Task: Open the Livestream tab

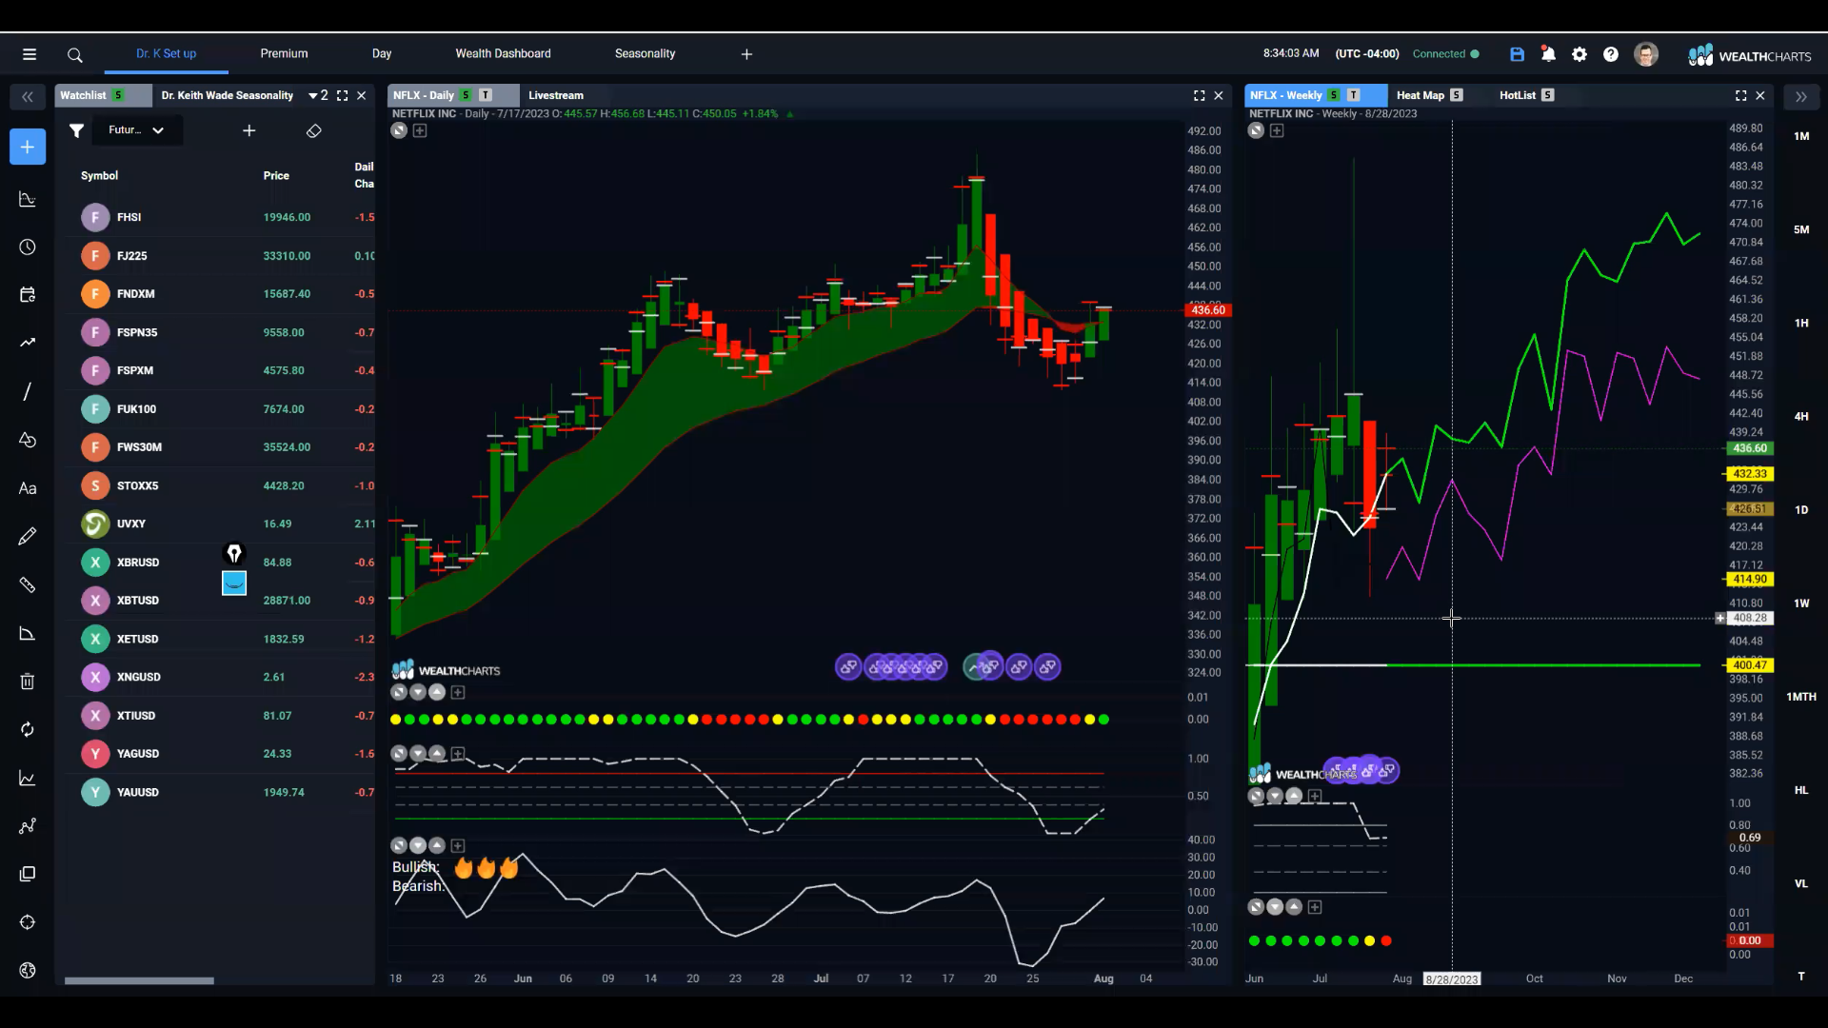Action: (x=556, y=95)
